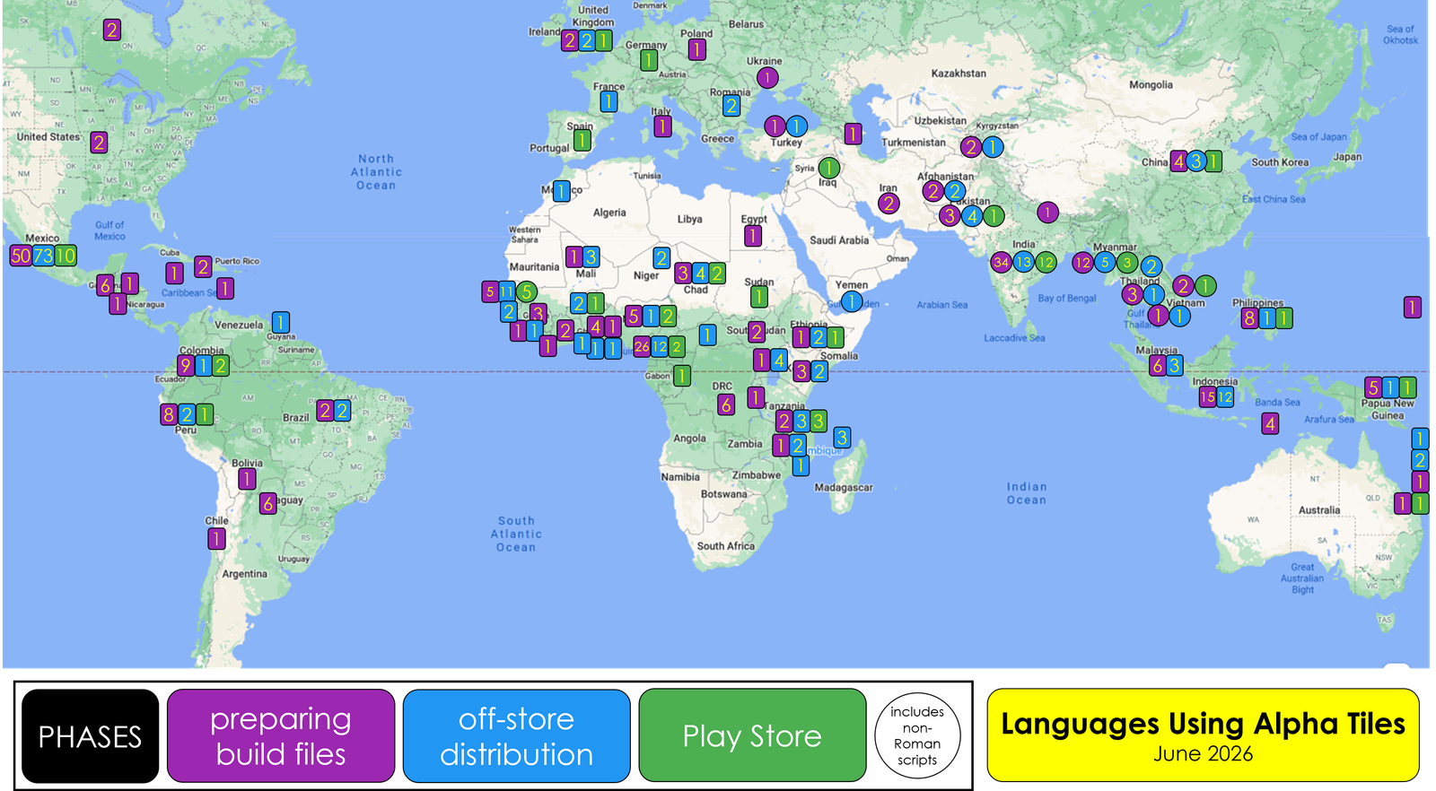Select the purple 'preparing build files' legend box
Image resolution: width=1436 pixels, height=791 pixels.
(281, 736)
